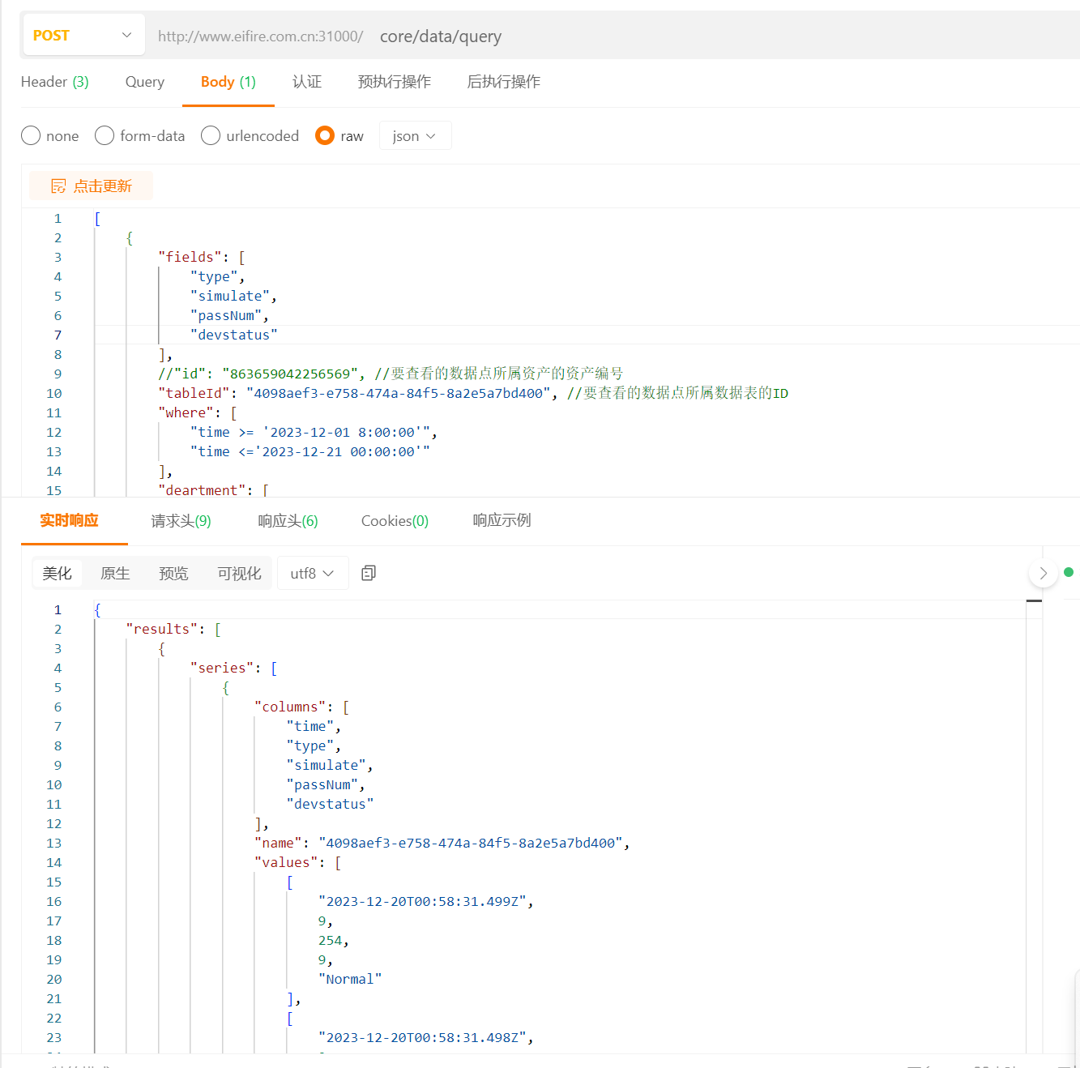Click the commented "id" line in request body
Image resolution: width=1080 pixels, height=1068 pixels.
click(x=391, y=374)
